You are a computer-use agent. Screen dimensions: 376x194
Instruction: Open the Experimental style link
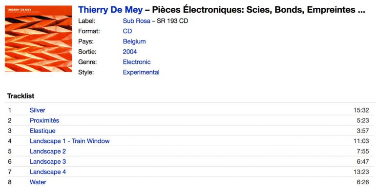click(141, 72)
